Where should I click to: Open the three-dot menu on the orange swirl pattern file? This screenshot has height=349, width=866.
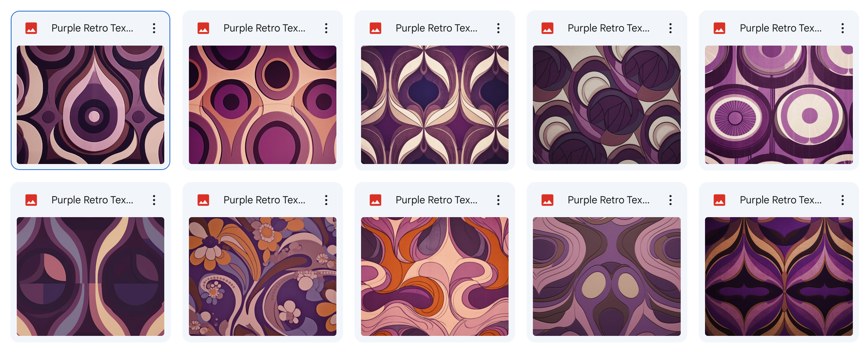[498, 200]
